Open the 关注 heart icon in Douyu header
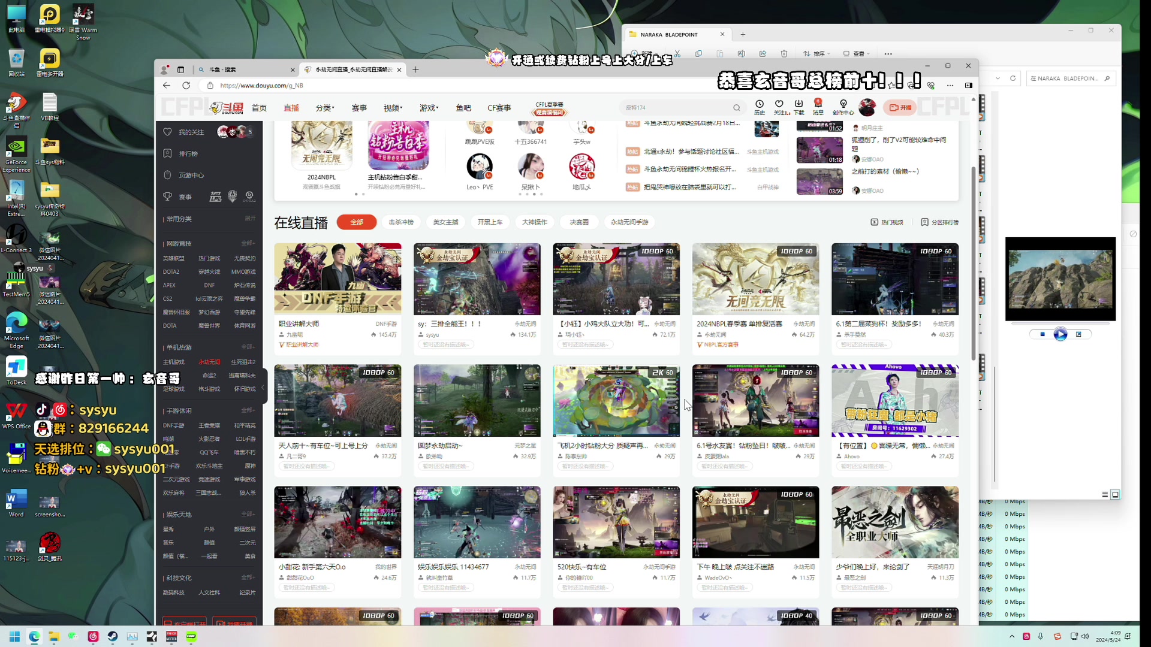This screenshot has height=647, width=1151. point(779,107)
